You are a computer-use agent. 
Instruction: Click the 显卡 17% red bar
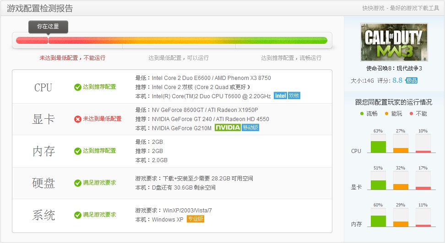(423, 188)
